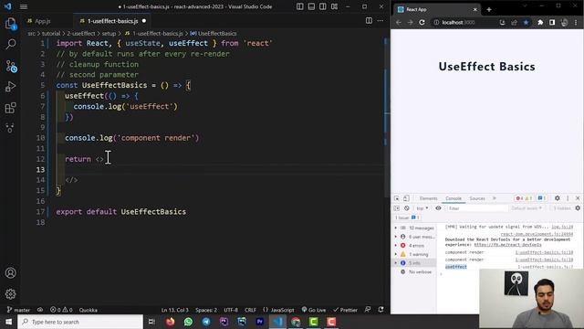Click the Go Live status bar button
The image size is (584, 329).
pos(314,310)
